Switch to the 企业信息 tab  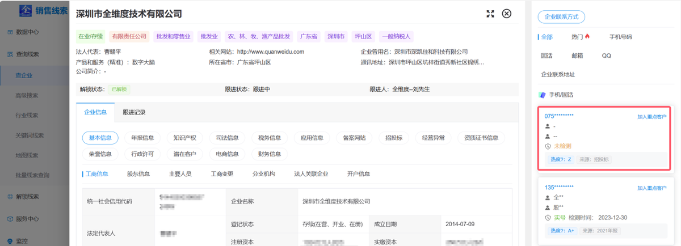[95, 112]
